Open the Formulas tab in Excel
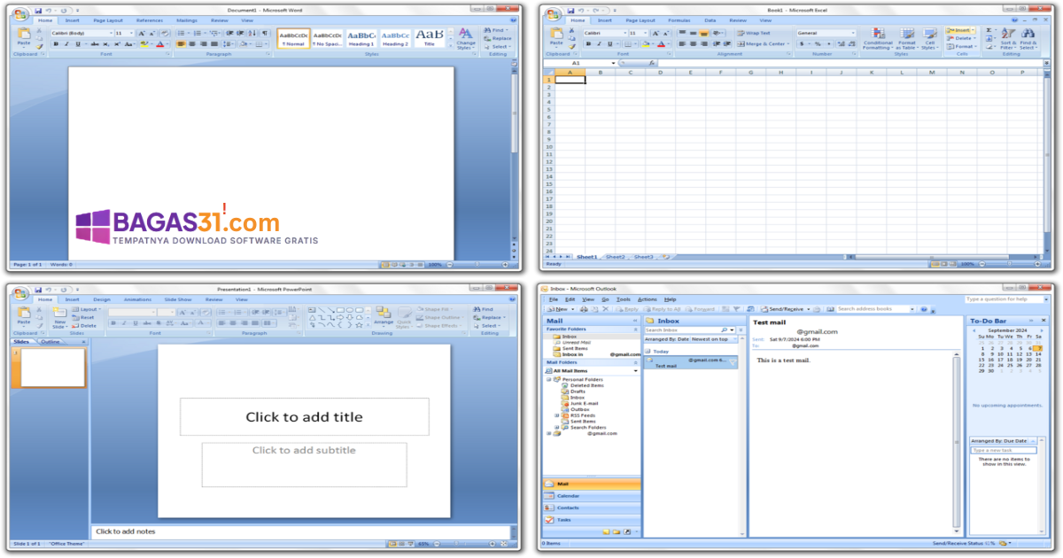Image resolution: width=1063 pixels, height=558 pixels. coord(679,20)
